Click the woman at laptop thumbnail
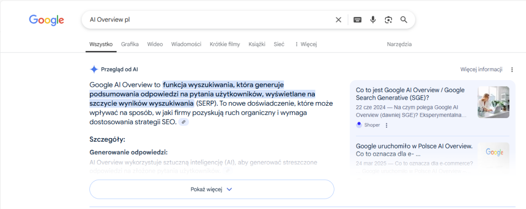Viewport: 526px width, 209px height. (494, 102)
